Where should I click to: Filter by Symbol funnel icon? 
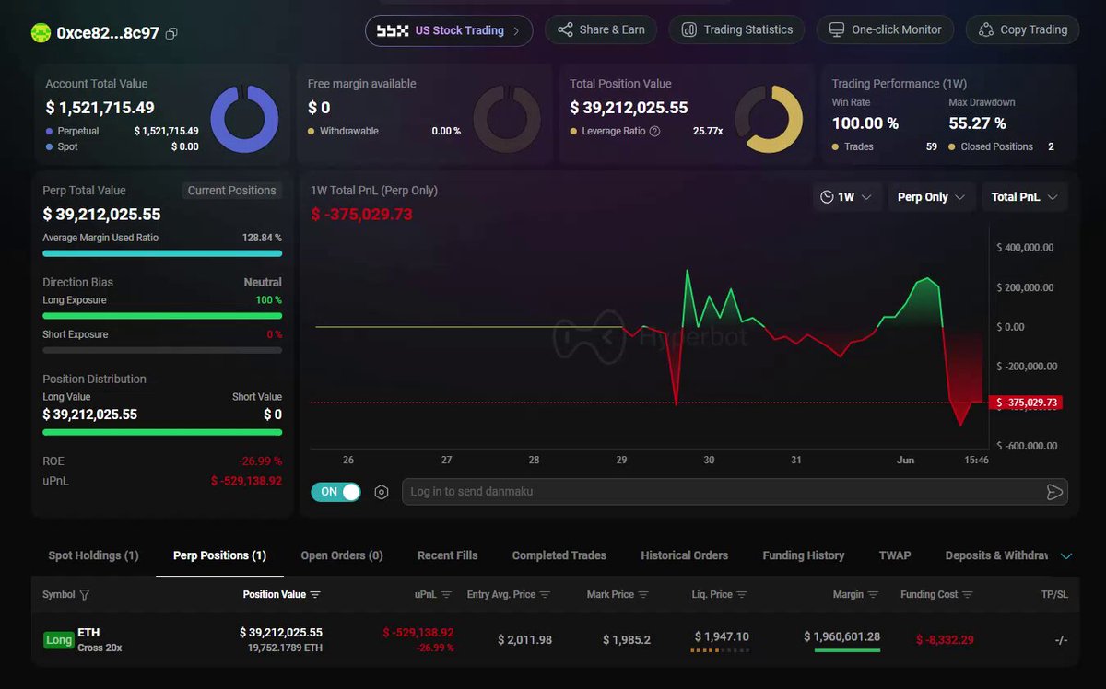85,595
